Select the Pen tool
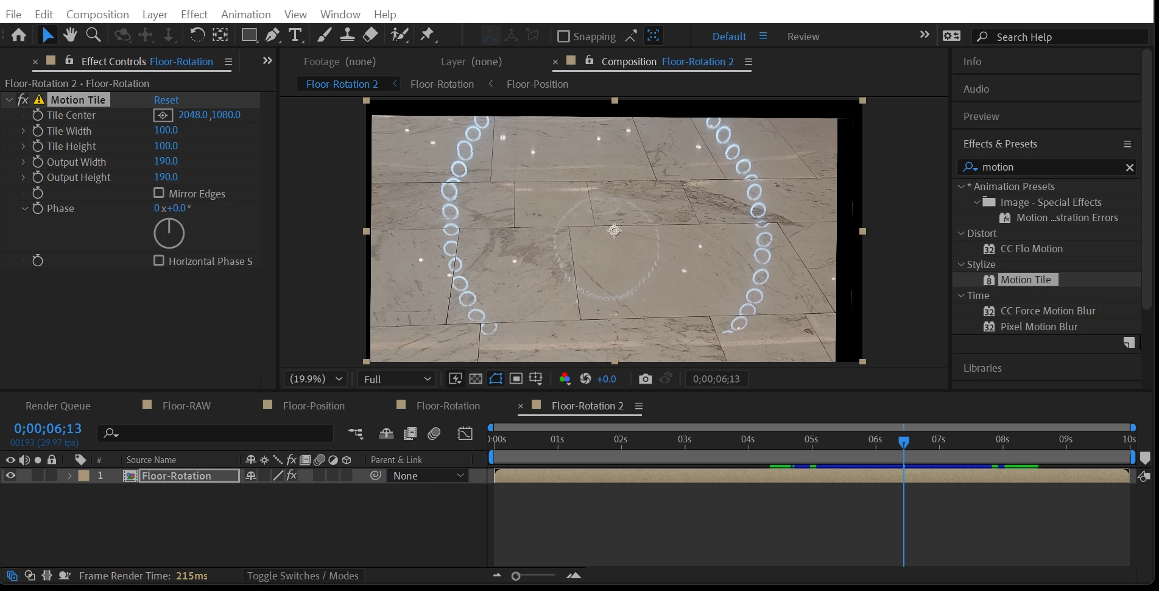1159x591 pixels. (272, 35)
